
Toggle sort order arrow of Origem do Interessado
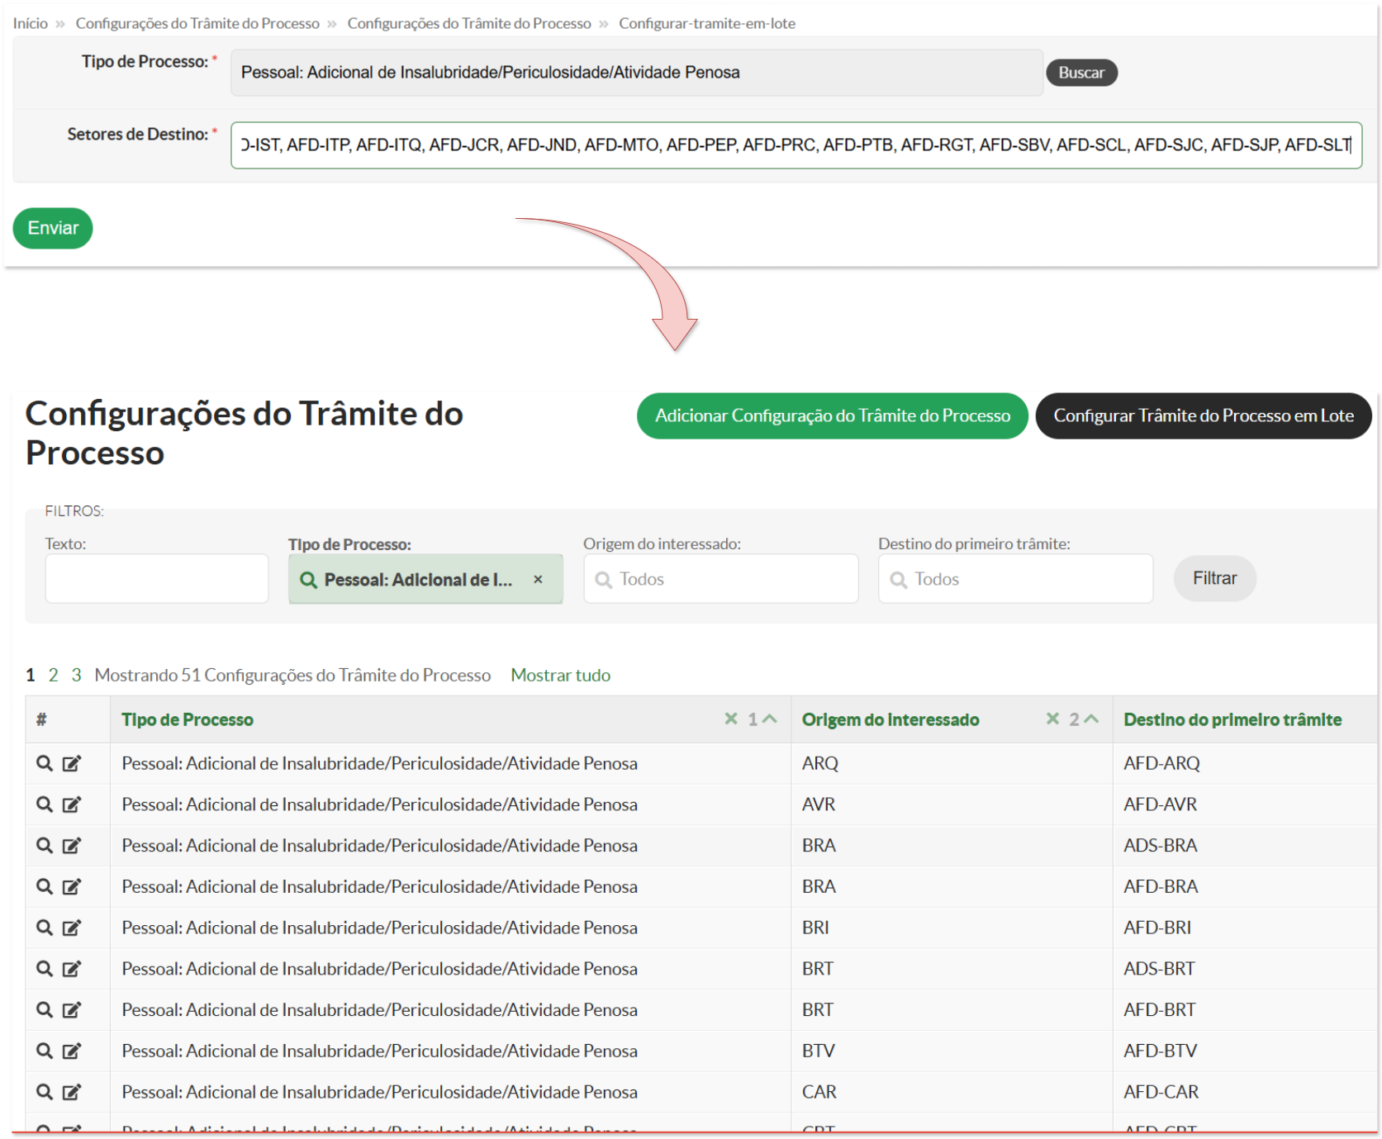click(x=1091, y=719)
